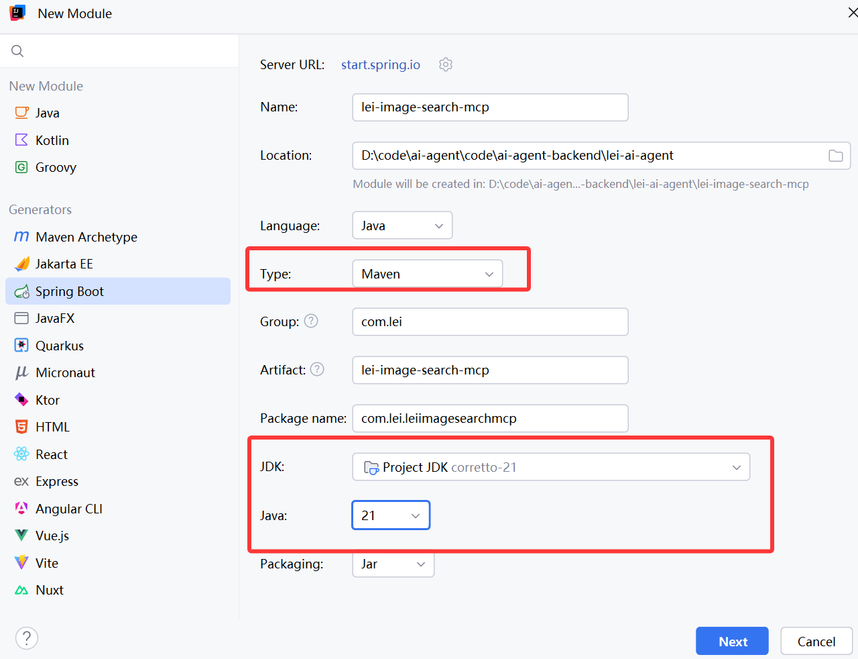
Task: Click Cancel button
Action: pyautogui.click(x=816, y=641)
